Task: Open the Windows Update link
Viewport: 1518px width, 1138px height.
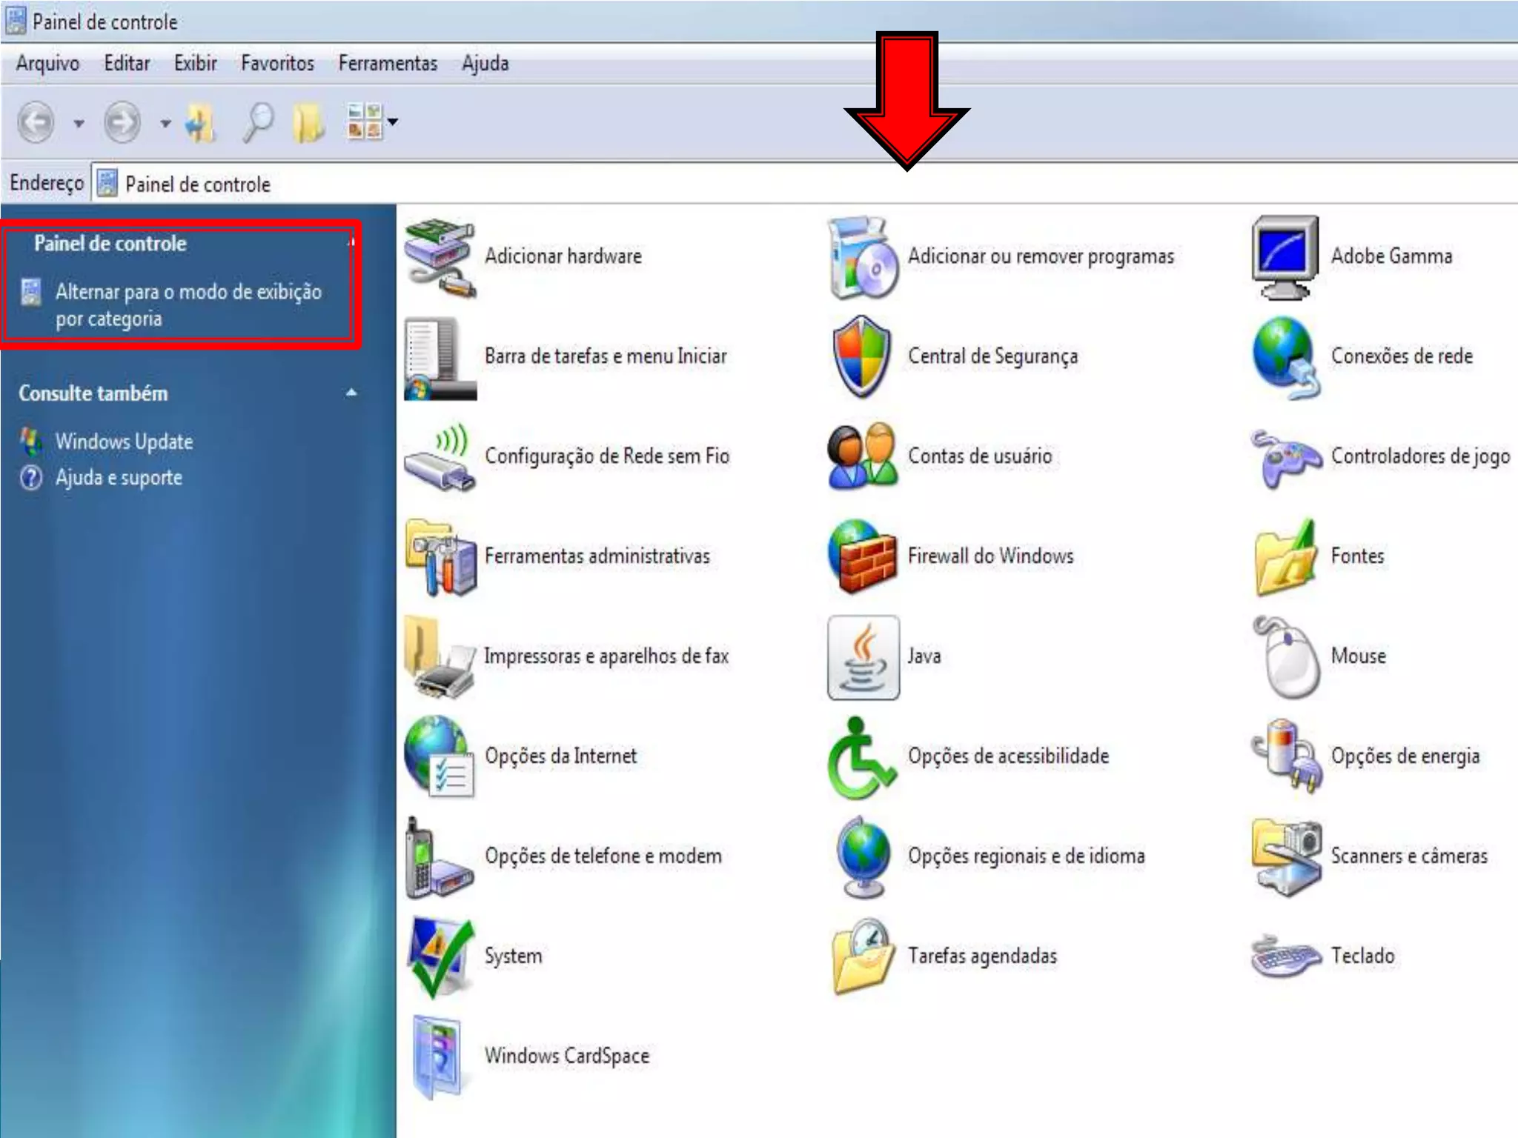Action: click(124, 442)
